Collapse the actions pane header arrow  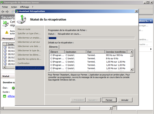click(151, 21)
